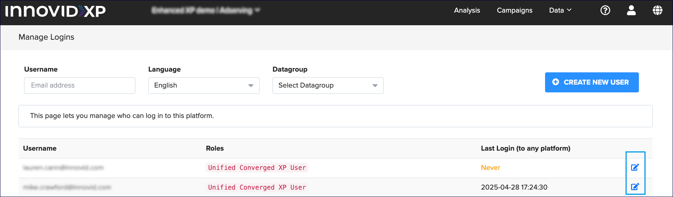Click the Last Login column header
This screenshot has height=197, width=673.
tap(525, 148)
